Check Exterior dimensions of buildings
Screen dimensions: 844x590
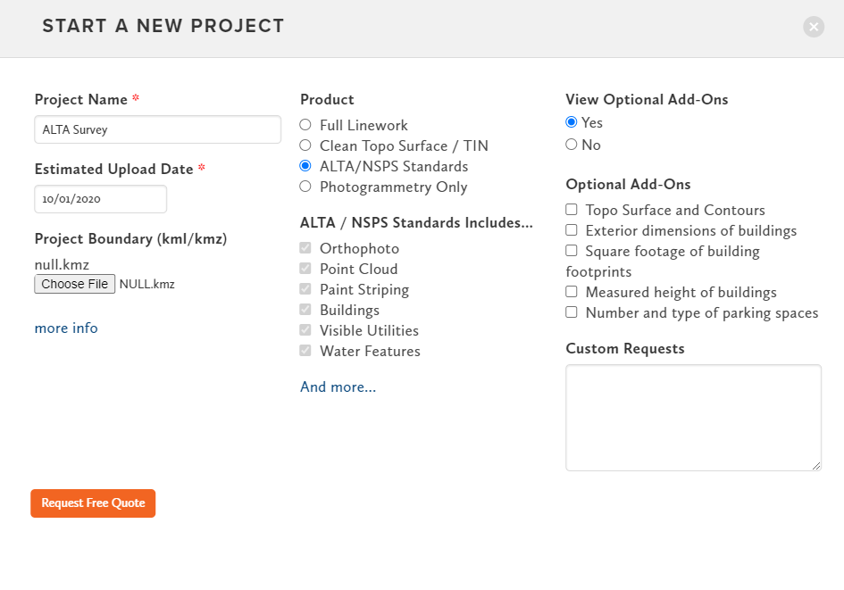pyautogui.click(x=572, y=230)
